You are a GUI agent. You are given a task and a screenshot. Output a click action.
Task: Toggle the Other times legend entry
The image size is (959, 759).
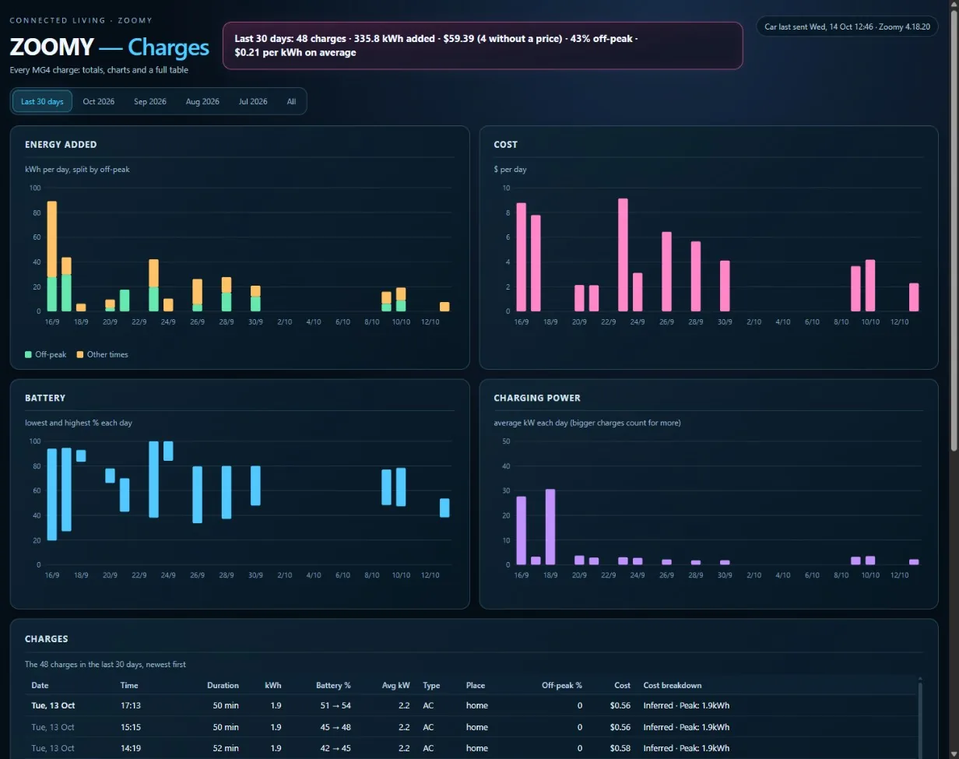tap(102, 354)
